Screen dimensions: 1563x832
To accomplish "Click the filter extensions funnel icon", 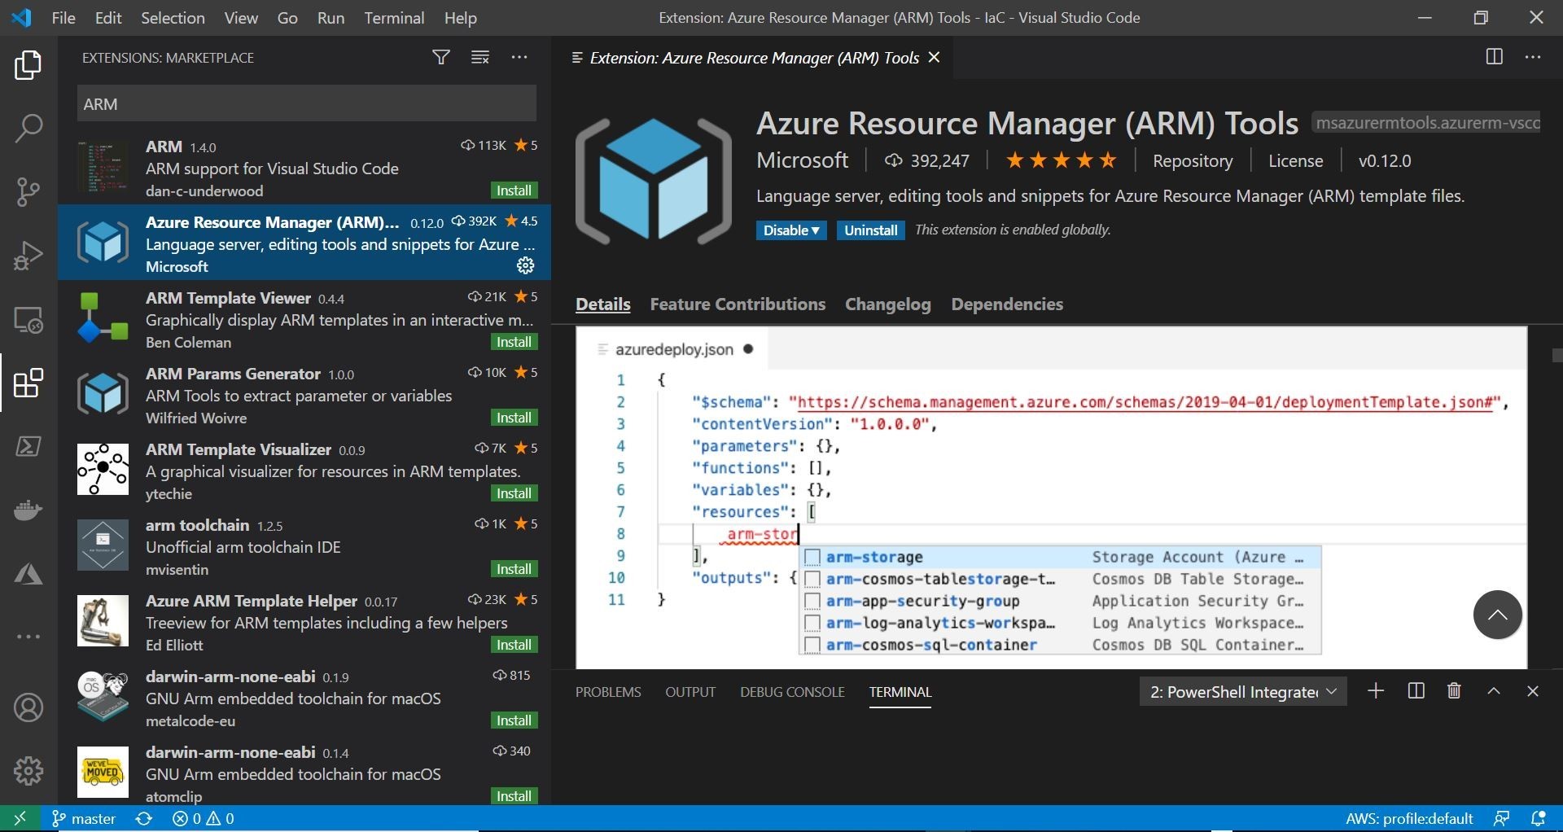I will (440, 57).
